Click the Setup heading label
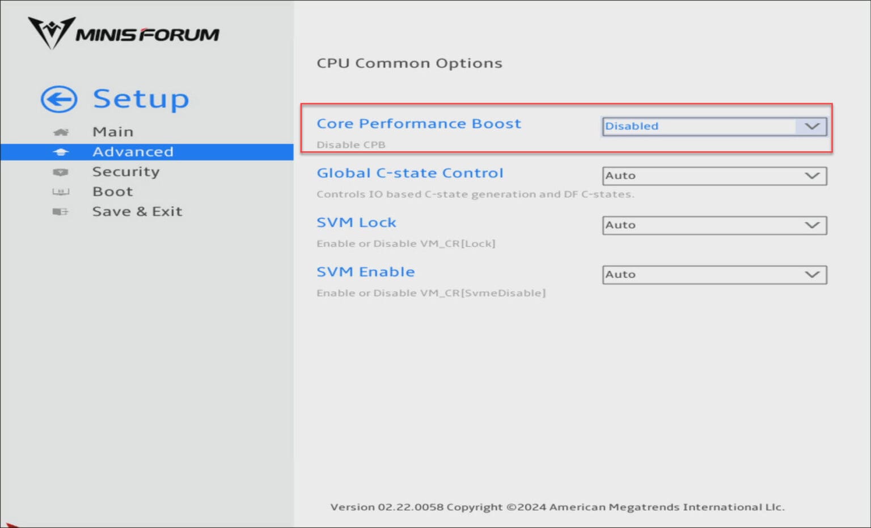The width and height of the screenshot is (871, 528). pyautogui.click(x=141, y=98)
